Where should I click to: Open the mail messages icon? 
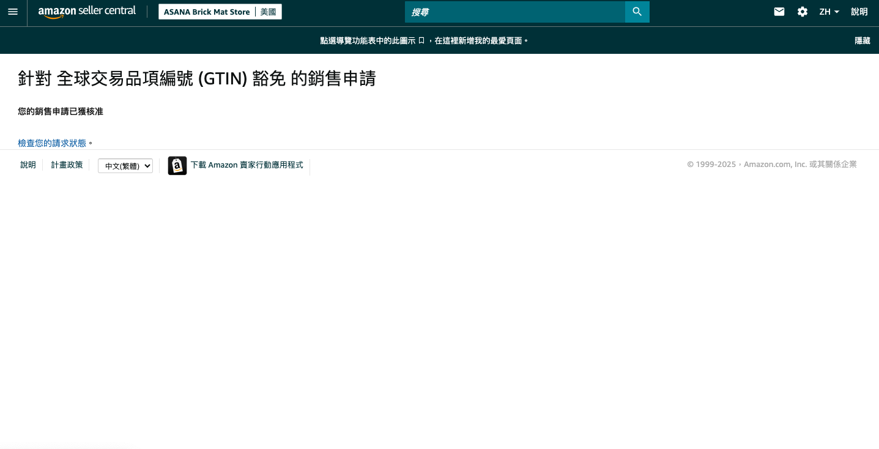coord(779,12)
